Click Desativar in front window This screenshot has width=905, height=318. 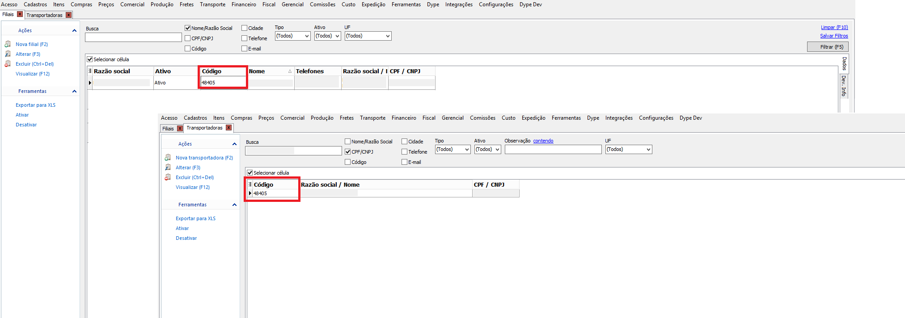[186, 238]
